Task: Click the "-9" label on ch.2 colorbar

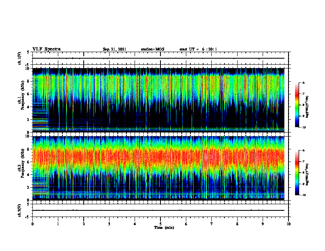Action: coord(303,184)
